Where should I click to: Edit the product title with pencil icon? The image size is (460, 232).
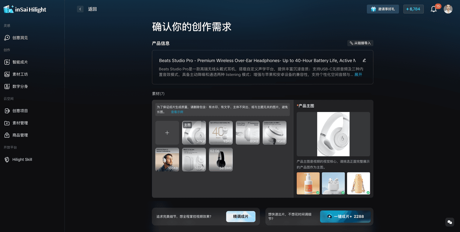coord(364,60)
